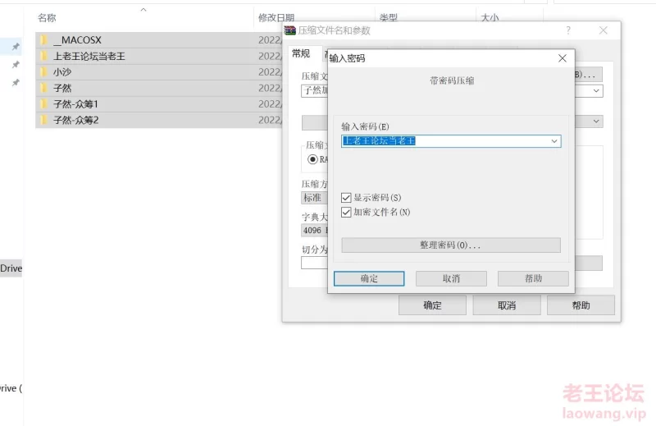The height and width of the screenshot is (426, 656).
Task: Sort files by the 类型 column header
Action: click(x=388, y=17)
